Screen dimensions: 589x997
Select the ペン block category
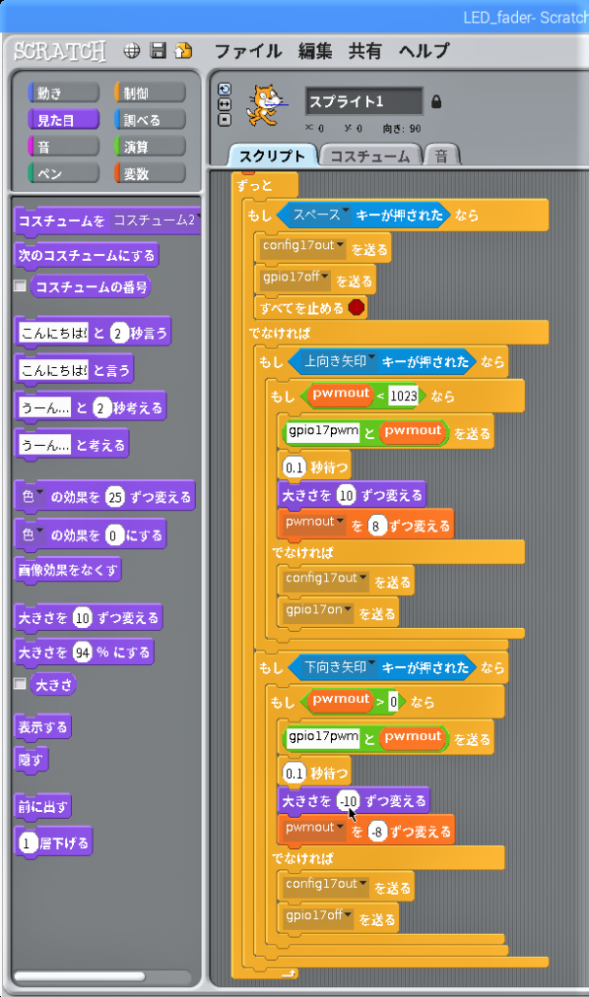coord(63,173)
